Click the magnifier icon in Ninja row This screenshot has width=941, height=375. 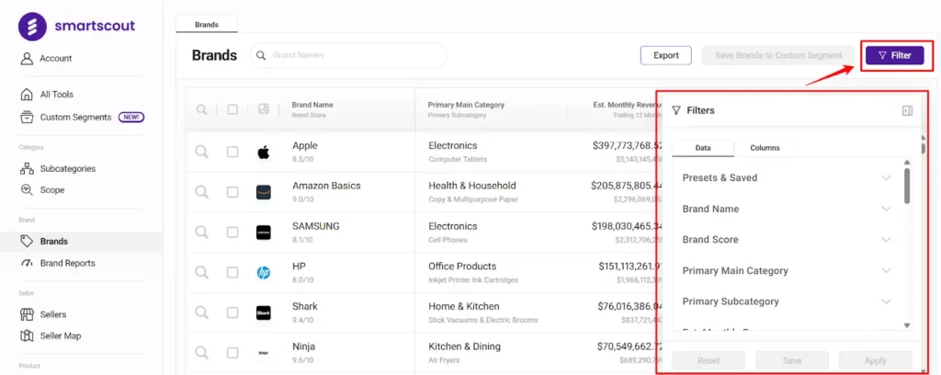pyautogui.click(x=201, y=353)
